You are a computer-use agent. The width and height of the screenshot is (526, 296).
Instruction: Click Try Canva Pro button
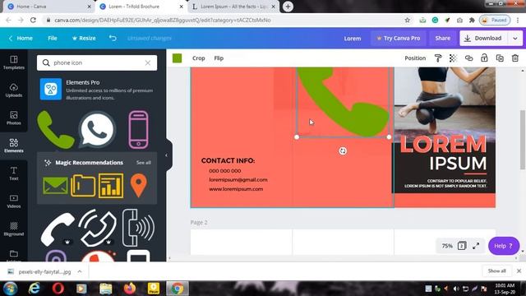(x=399, y=39)
